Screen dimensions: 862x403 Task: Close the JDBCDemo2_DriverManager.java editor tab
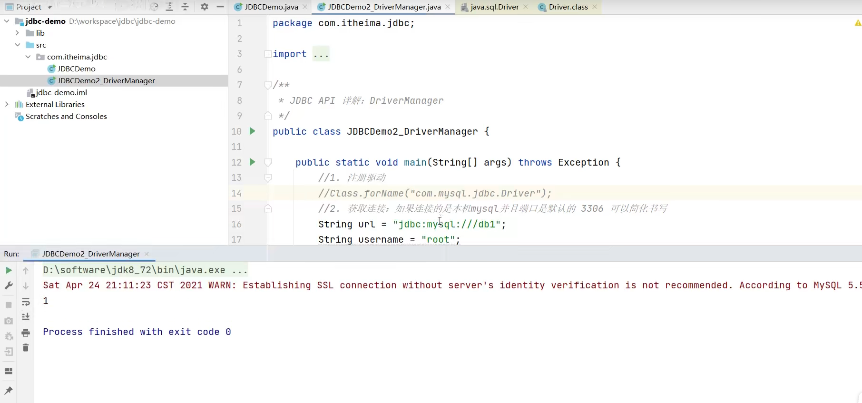click(x=448, y=7)
